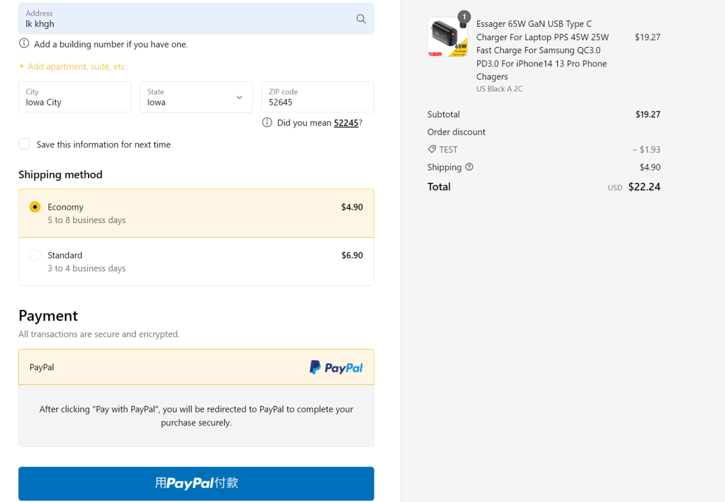Screen dimensions: 725x502
Task: Click the quantity badge on product image
Action: point(463,17)
